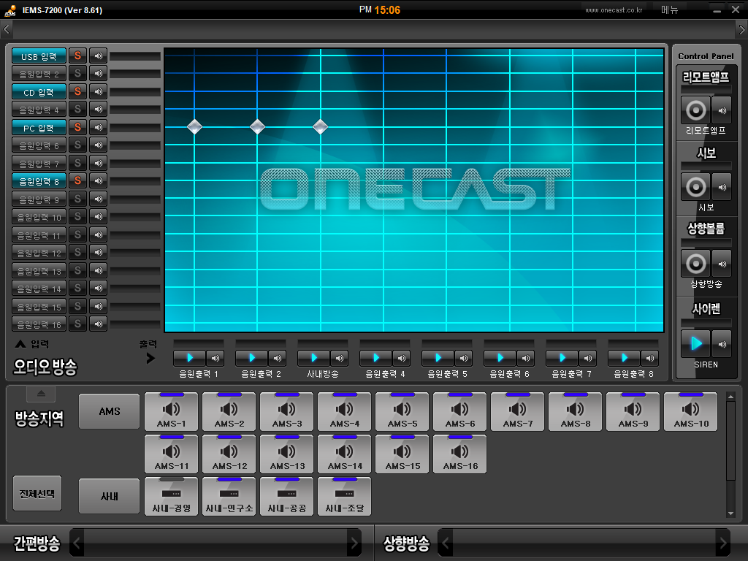Click the 리모트앰프 speaker icon
The image size is (748, 561).
(x=722, y=110)
